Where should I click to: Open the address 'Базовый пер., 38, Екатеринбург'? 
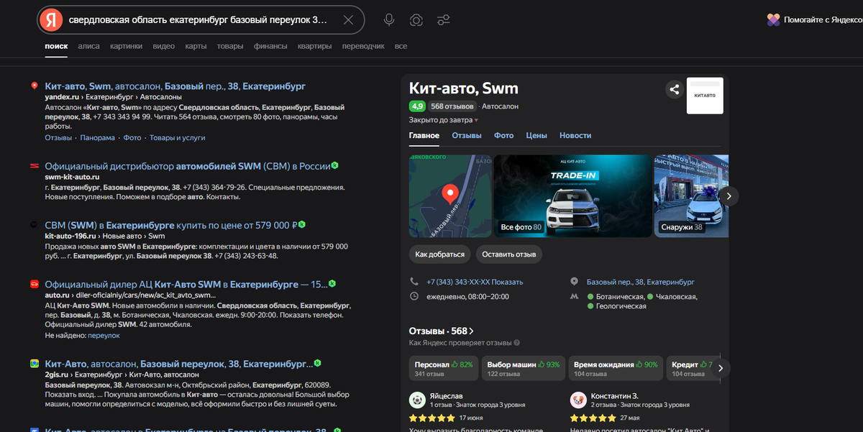(641, 282)
